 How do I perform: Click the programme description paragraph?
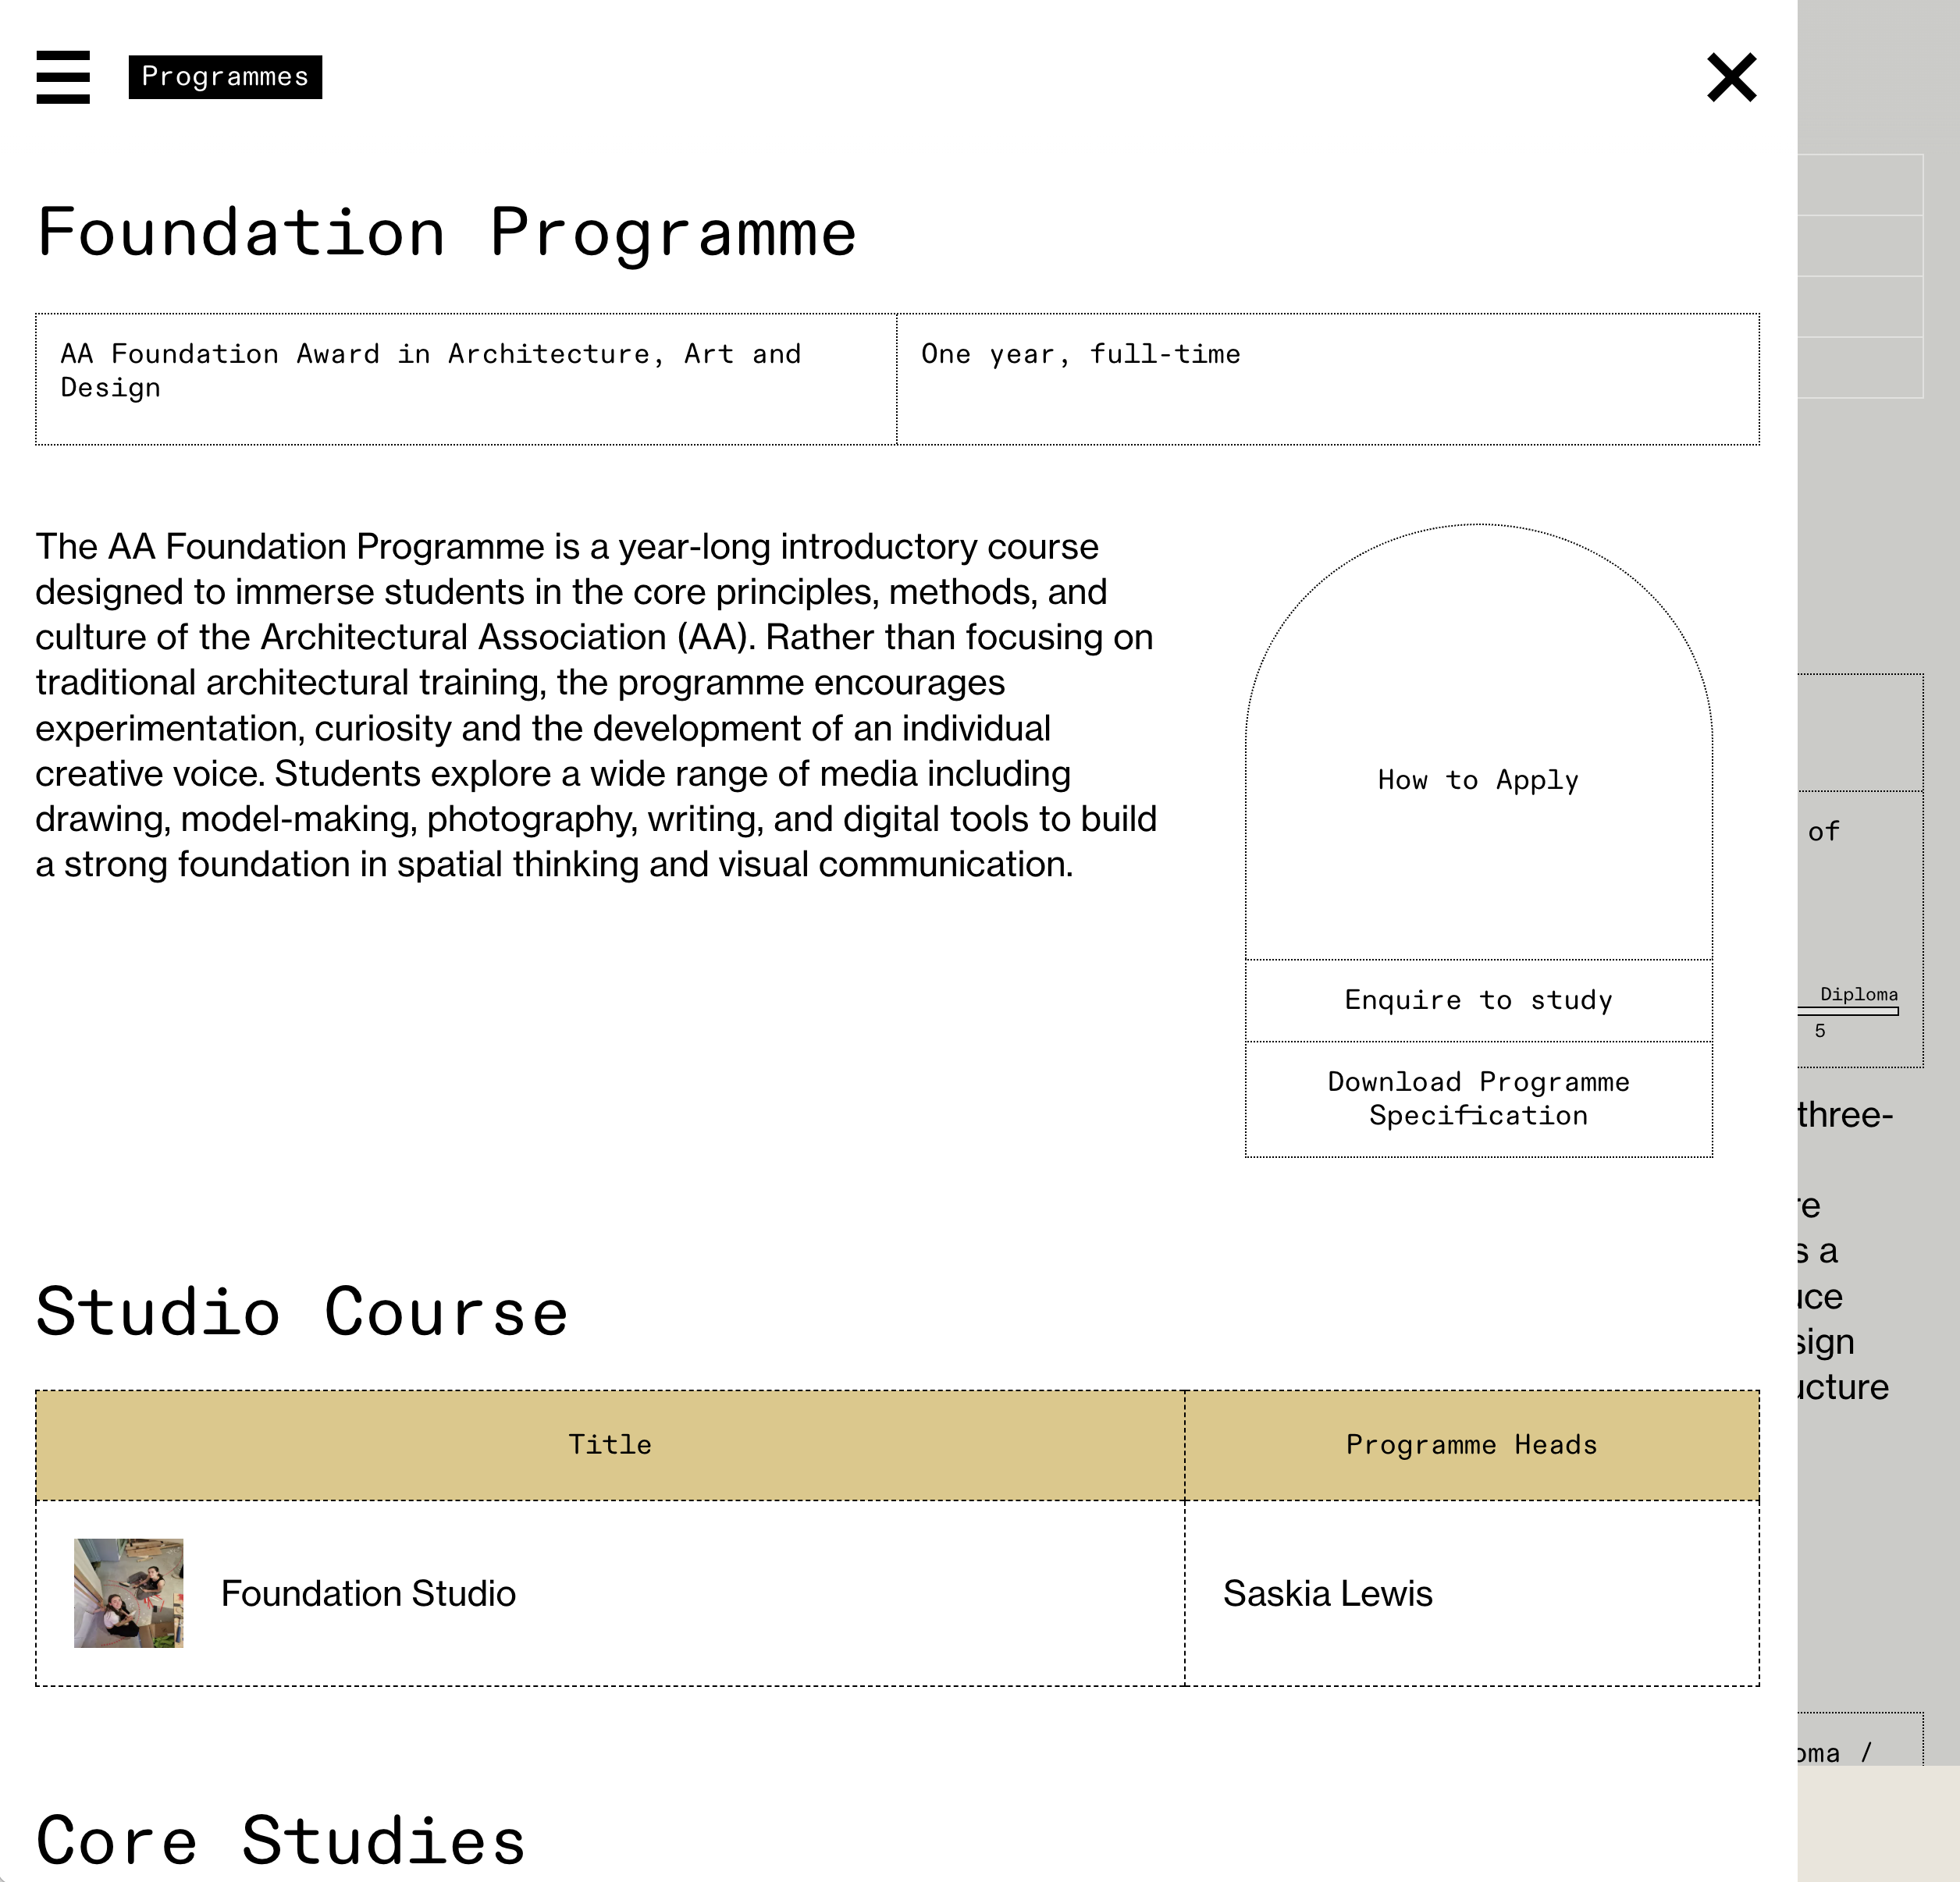(597, 705)
